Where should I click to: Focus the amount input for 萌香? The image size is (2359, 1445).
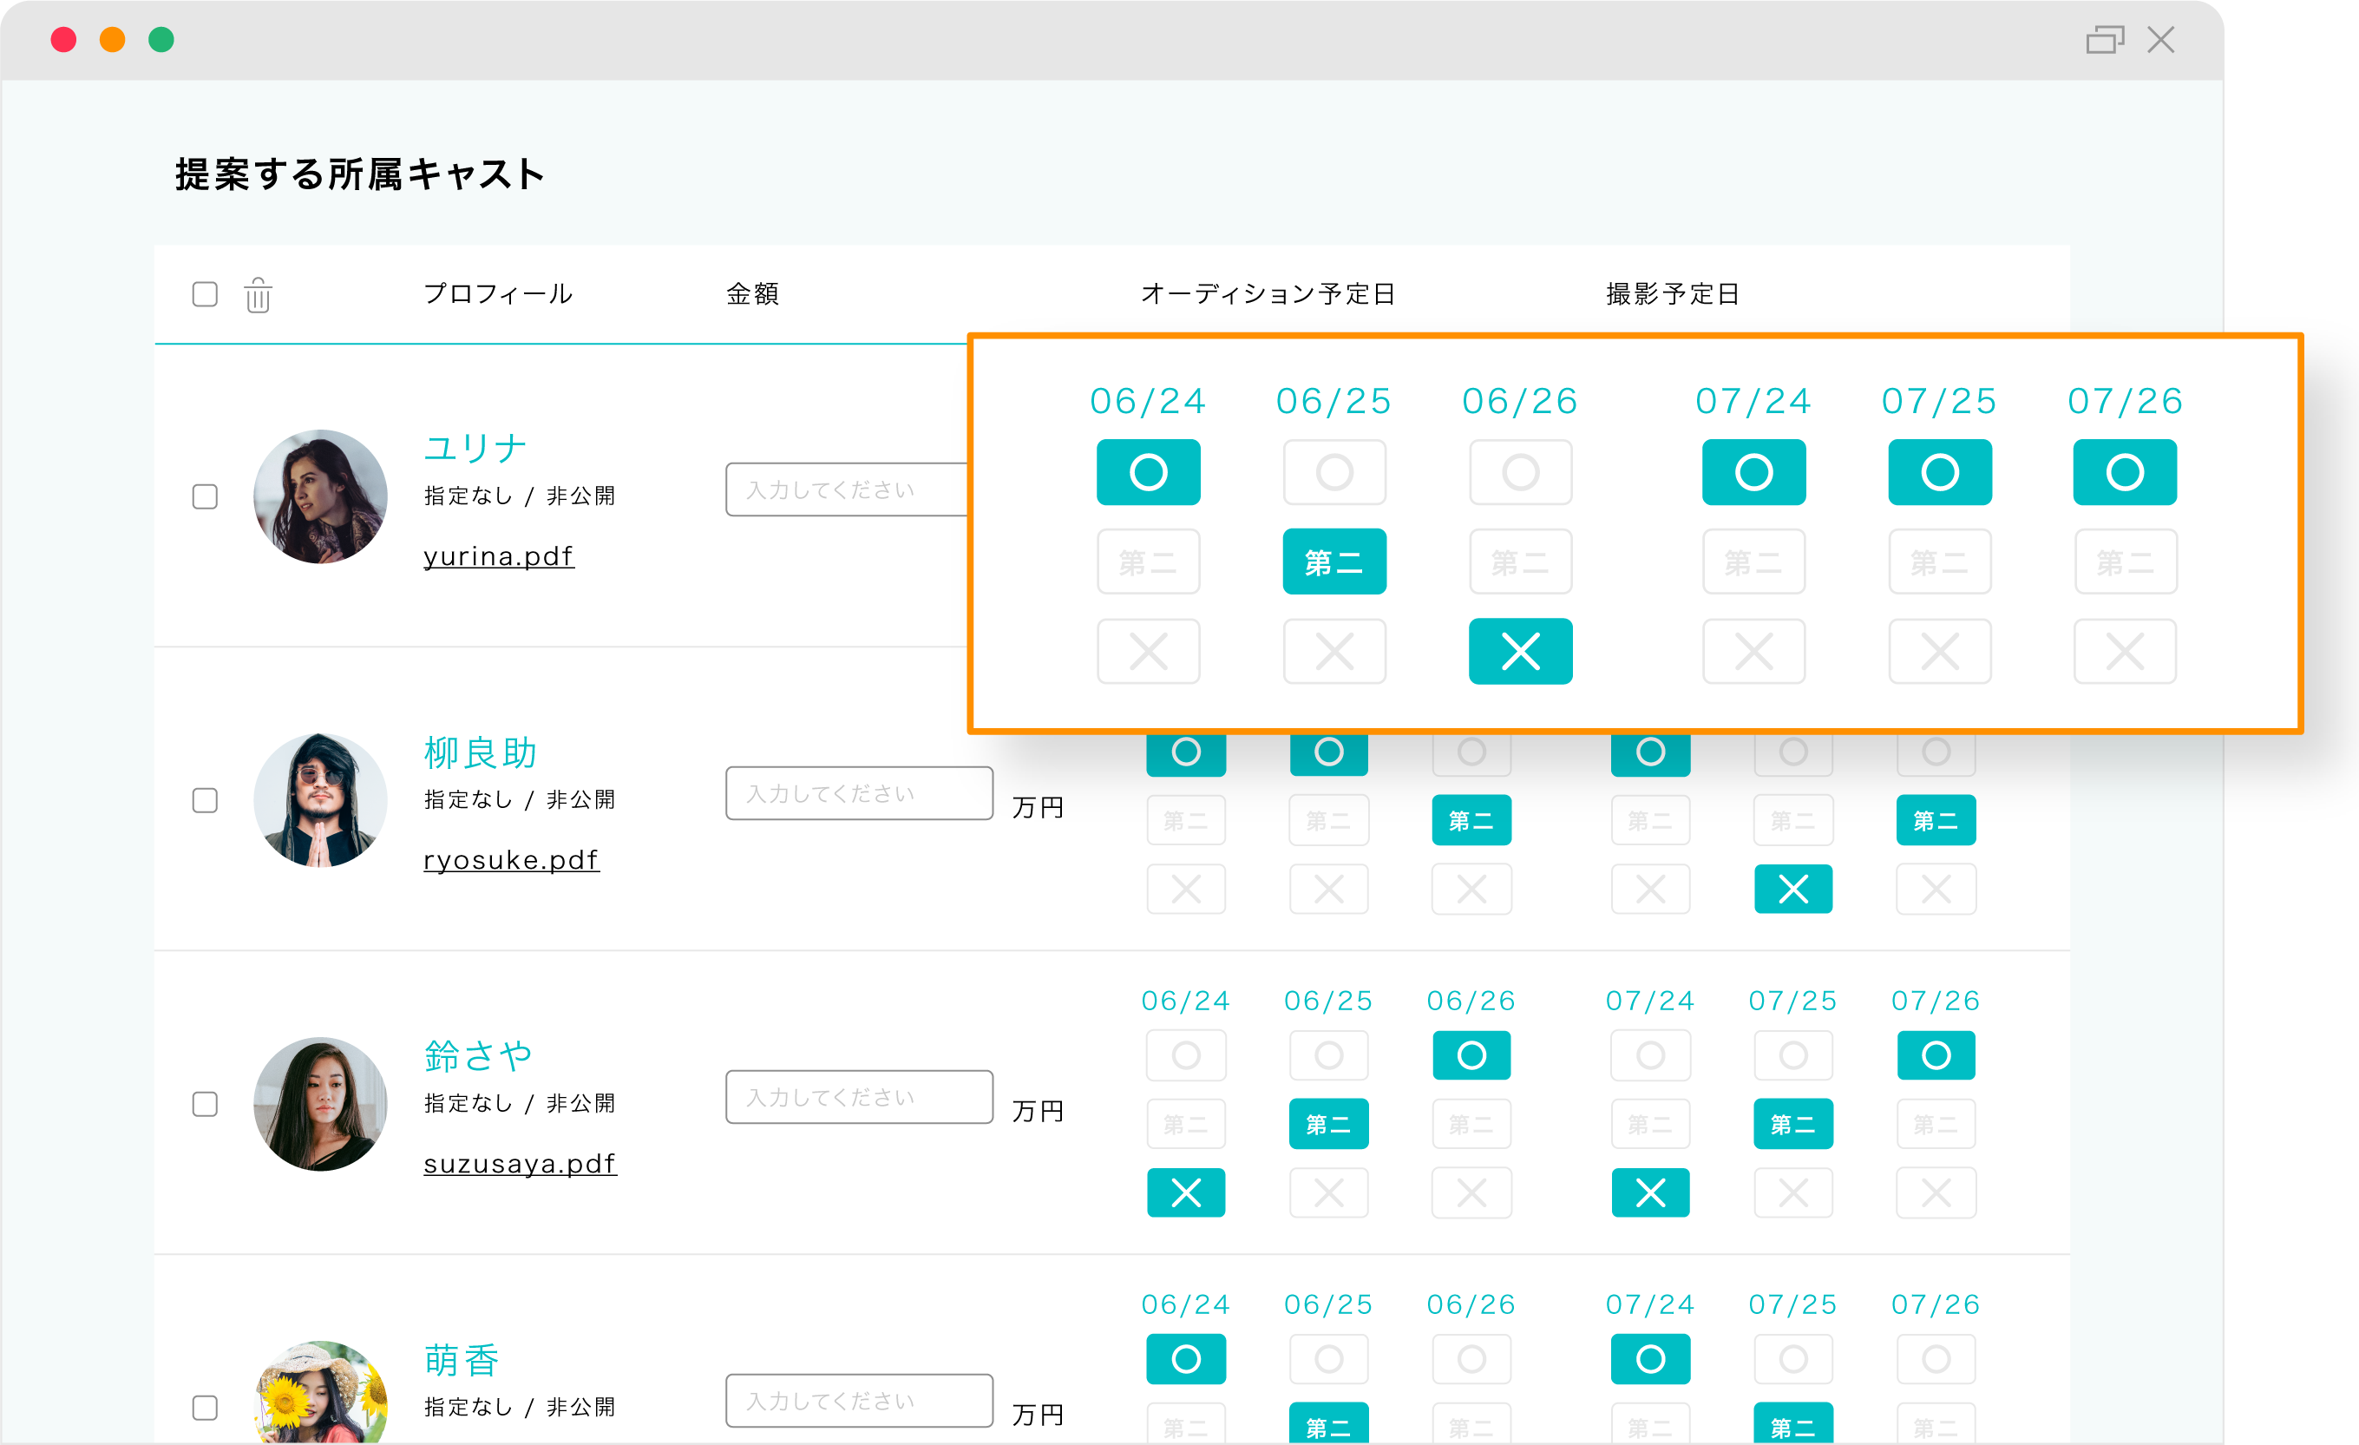(x=859, y=1400)
